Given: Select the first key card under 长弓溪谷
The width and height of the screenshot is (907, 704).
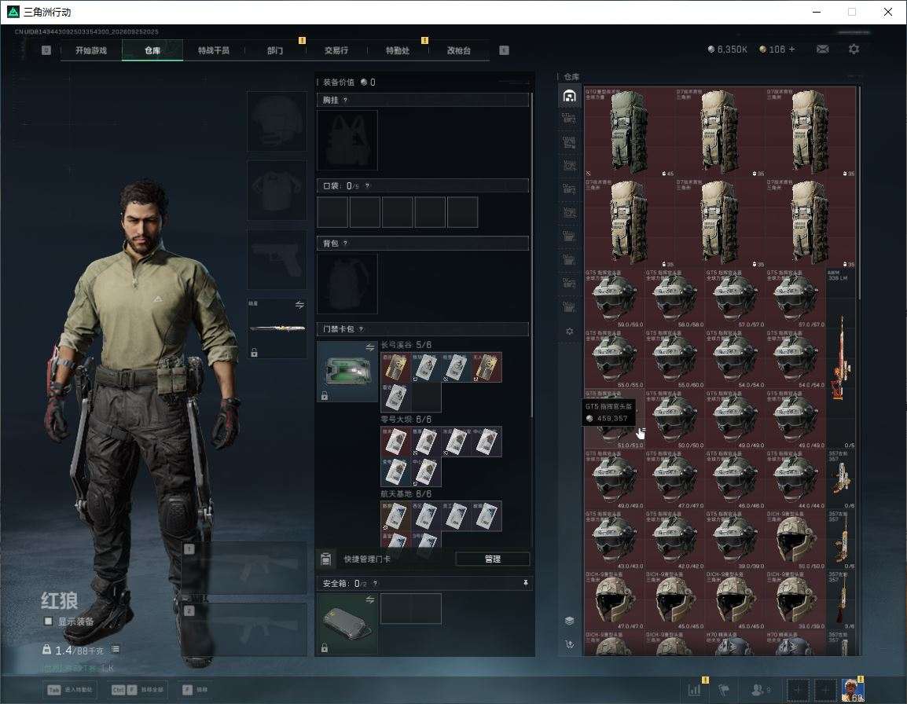Looking at the screenshot, I should 395,368.
